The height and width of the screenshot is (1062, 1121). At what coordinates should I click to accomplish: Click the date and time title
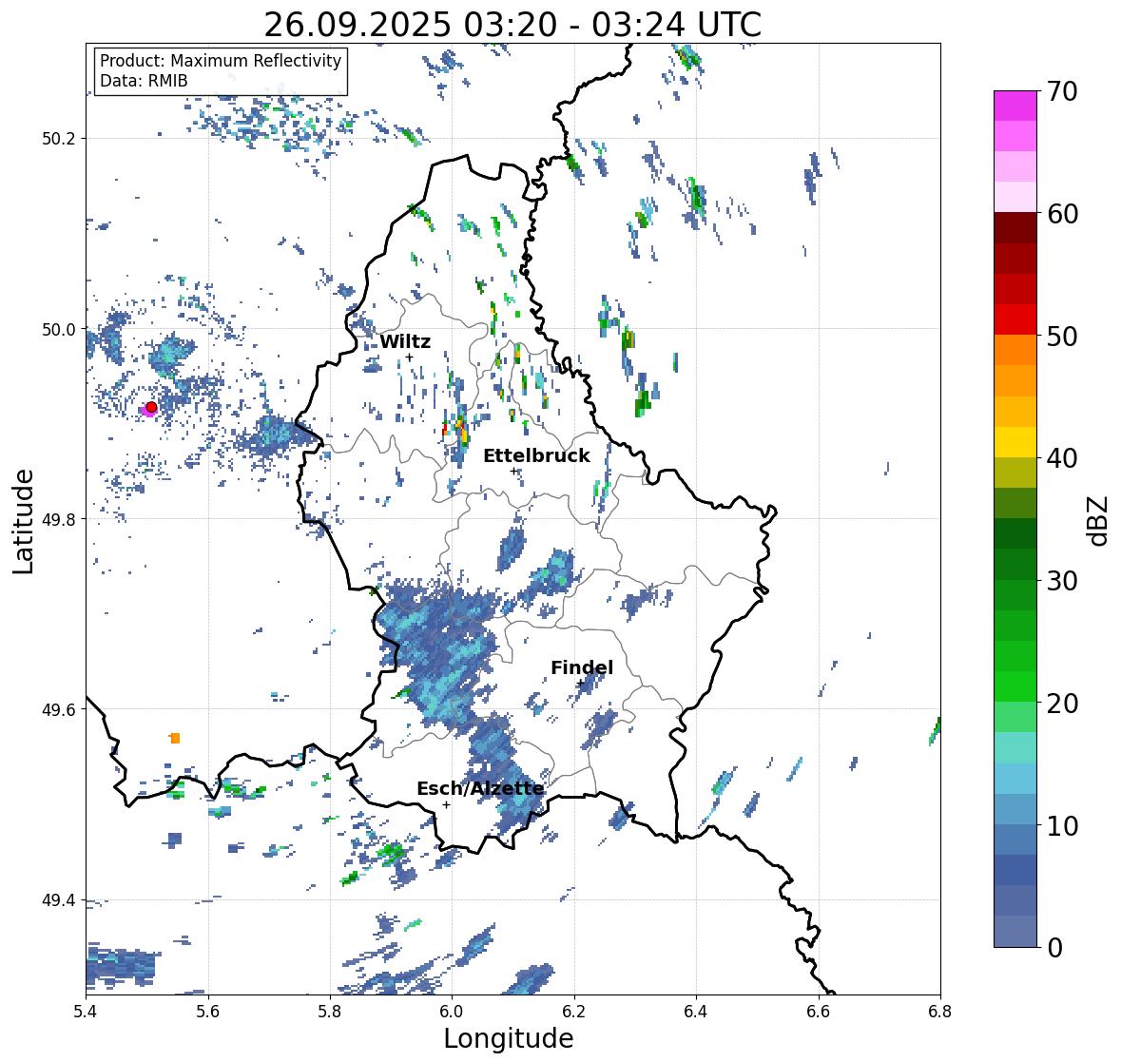coord(512,25)
